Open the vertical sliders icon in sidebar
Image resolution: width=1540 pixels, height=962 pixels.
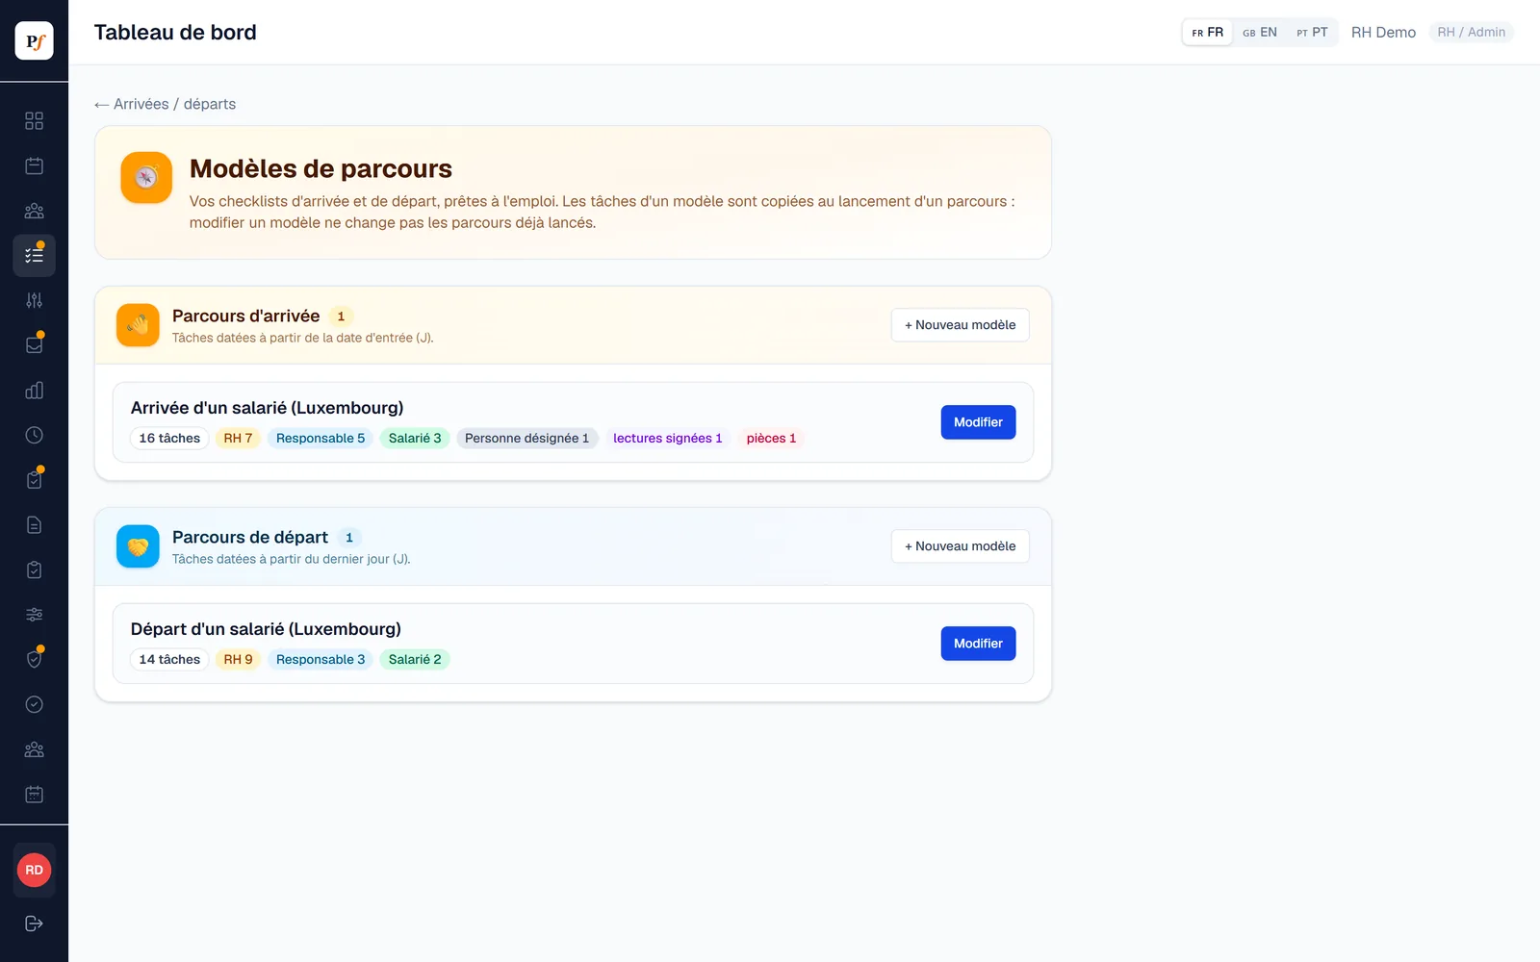coord(34,300)
